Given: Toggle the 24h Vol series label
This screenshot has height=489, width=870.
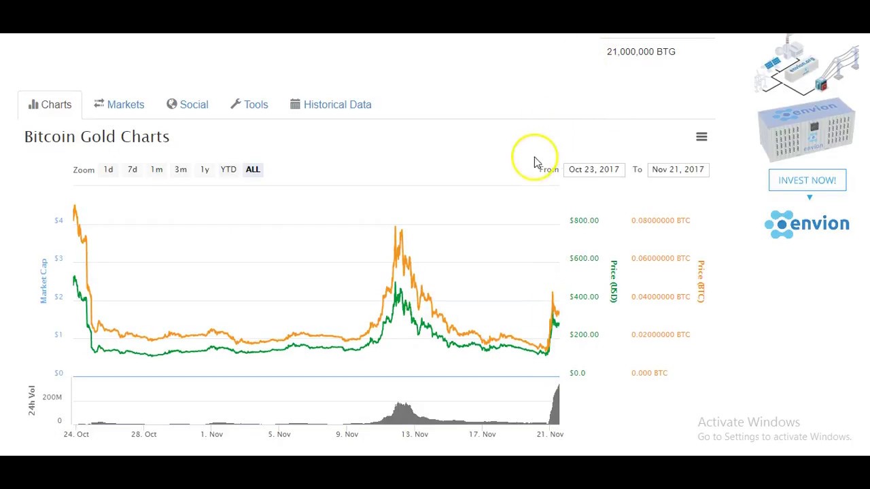Looking at the screenshot, I should [31, 401].
